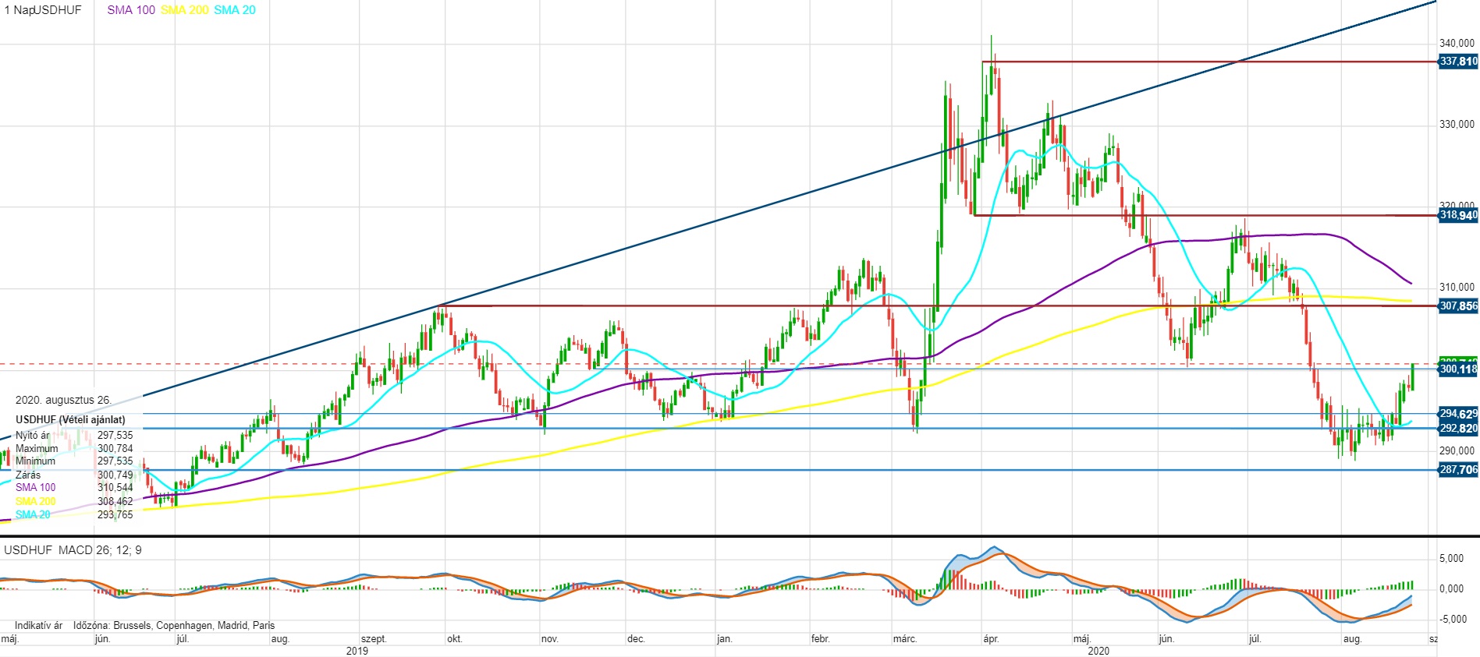Click the 'dec.' month on time axis

pos(636,639)
